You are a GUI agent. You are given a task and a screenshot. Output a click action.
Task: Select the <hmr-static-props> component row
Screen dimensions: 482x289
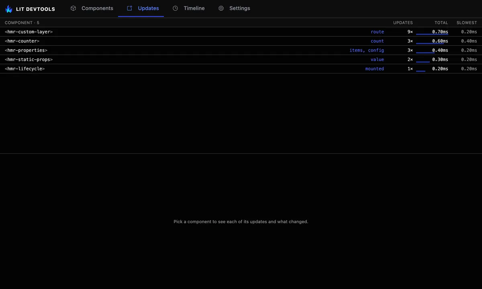point(241,59)
